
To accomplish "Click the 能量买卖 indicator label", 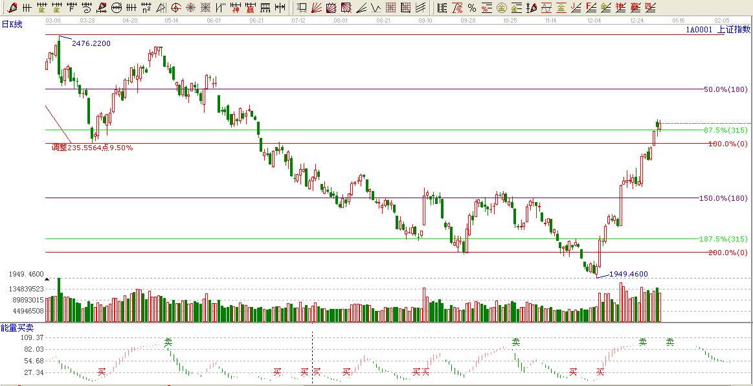I will 17,328.
